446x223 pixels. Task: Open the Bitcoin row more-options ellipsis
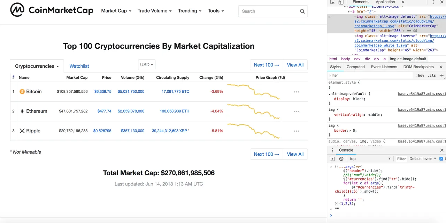point(297,92)
